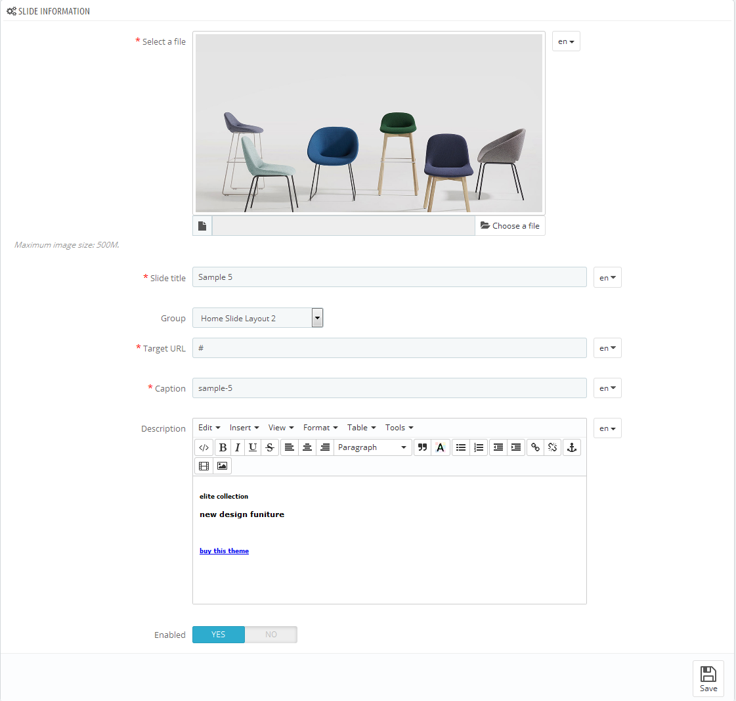
Task: Click the chairs slide preview image
Action: (x=369, y=123)
